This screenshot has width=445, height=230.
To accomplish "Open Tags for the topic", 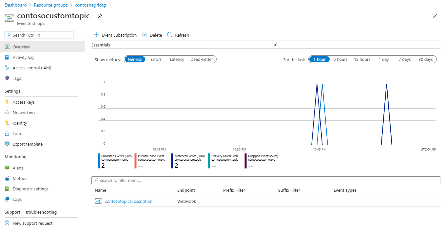I will tap(17, 78).
